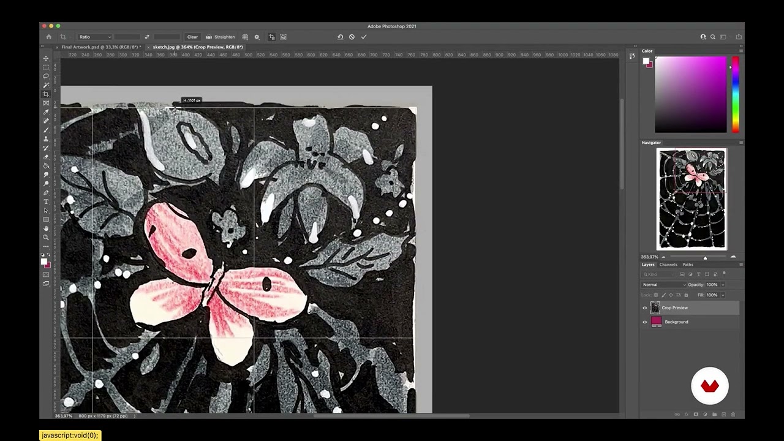Open the Navigator panel menu
The height and width of the screenshot is (441, 784).
tap(741, 143)
